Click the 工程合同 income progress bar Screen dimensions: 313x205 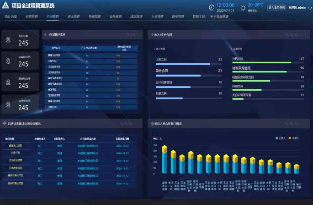pyautogui.click(x=183, y=64)
